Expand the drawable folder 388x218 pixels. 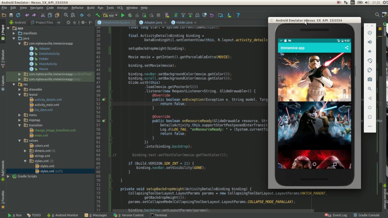click(20, 90)
